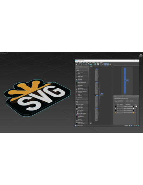Select the Zoom tool in view navigation
Screen dimensions: 143x185
[131, 126]
